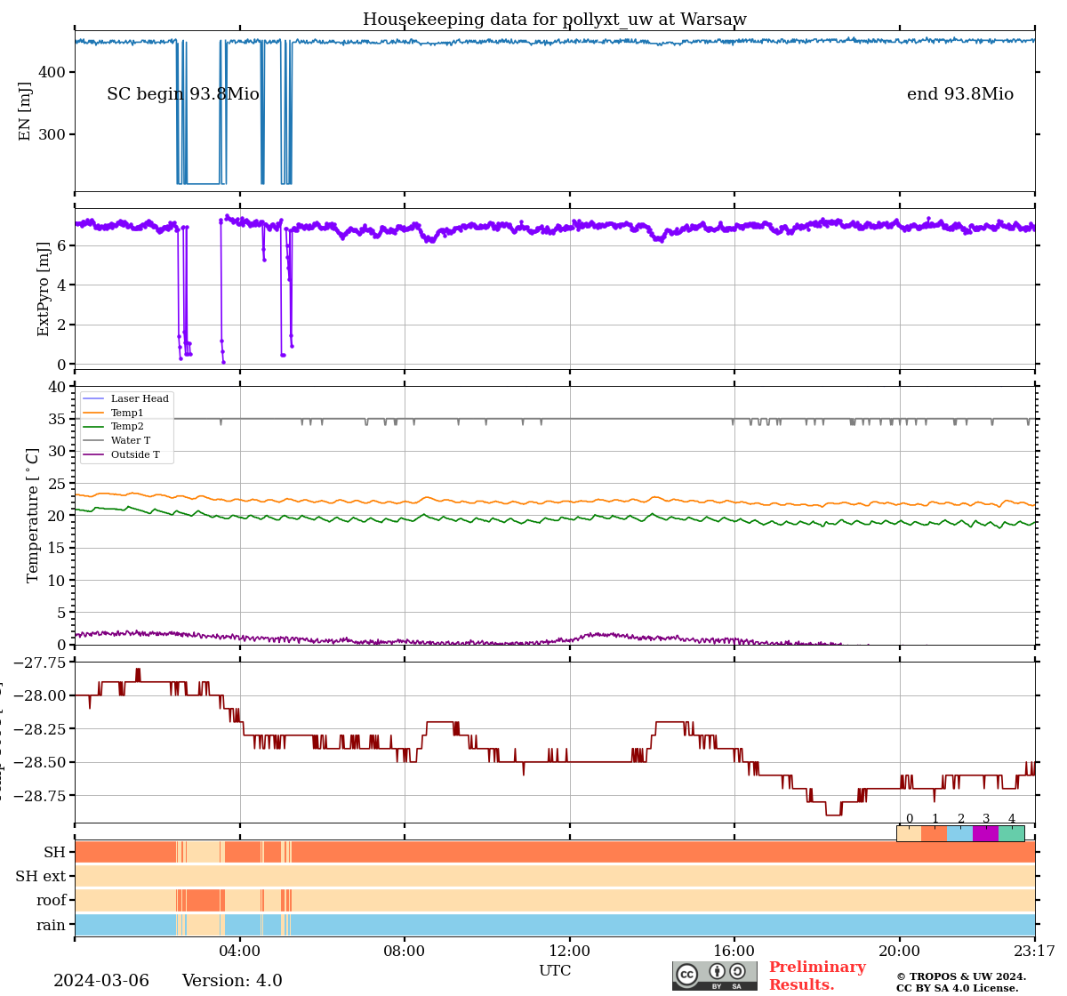
Task: Click the Creative Commons CC BY SA badge
Action: pos(715,976)
